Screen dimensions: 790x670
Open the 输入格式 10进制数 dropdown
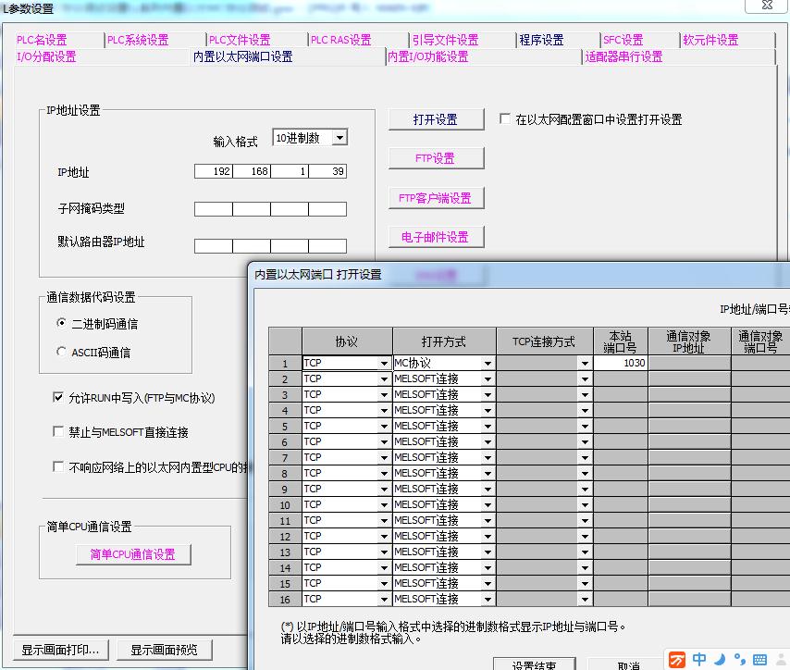click(x=339, y=138)
